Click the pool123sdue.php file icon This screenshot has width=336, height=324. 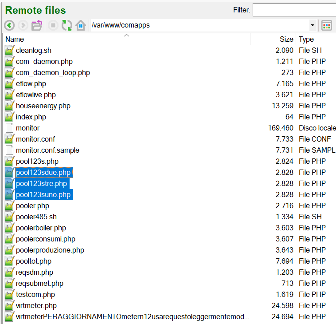[9, 172]
